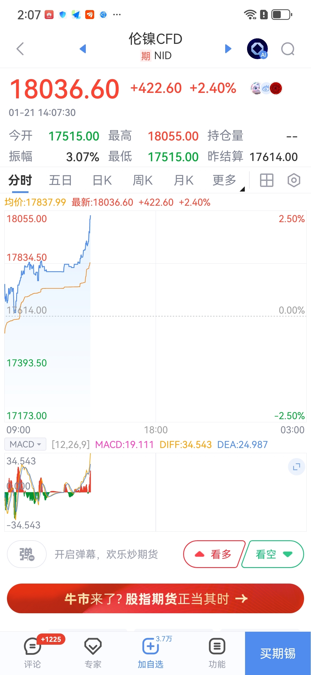Open the 牛市来了 stock index futures banner
The height and width of the screenshot is (675, 311).
tap(155, 599)
